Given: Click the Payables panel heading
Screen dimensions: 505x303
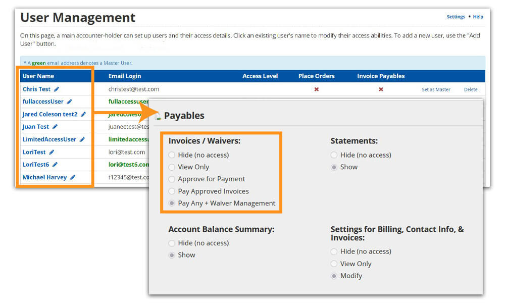Looking at the screenshot, I should [x=184, y=116].
